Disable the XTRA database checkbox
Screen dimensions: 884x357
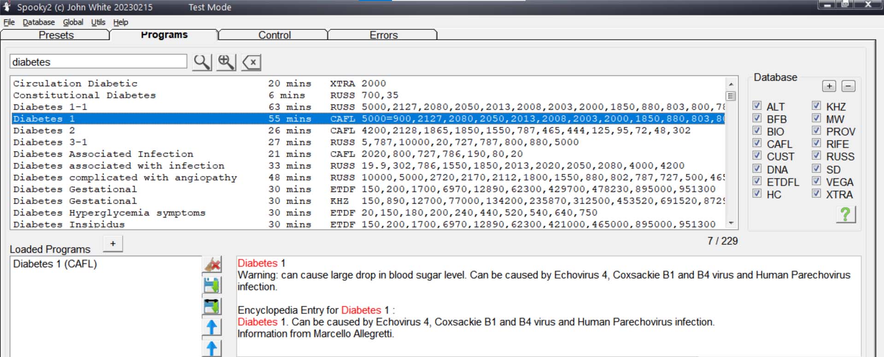(816, 193)
